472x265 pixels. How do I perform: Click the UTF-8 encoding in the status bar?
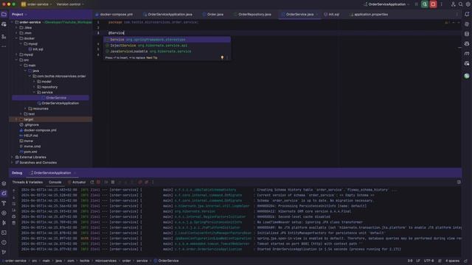point(428,261)
